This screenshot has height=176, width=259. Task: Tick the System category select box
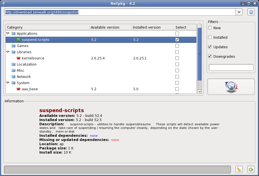coord(177,83)
